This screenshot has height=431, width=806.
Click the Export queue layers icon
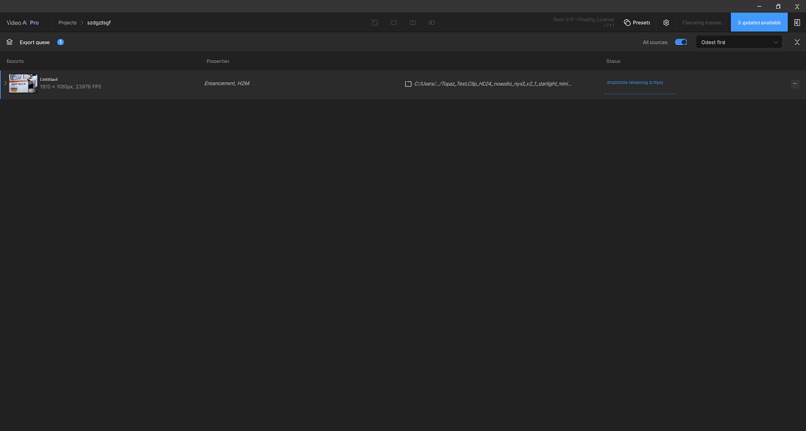(x=9, y=42)
